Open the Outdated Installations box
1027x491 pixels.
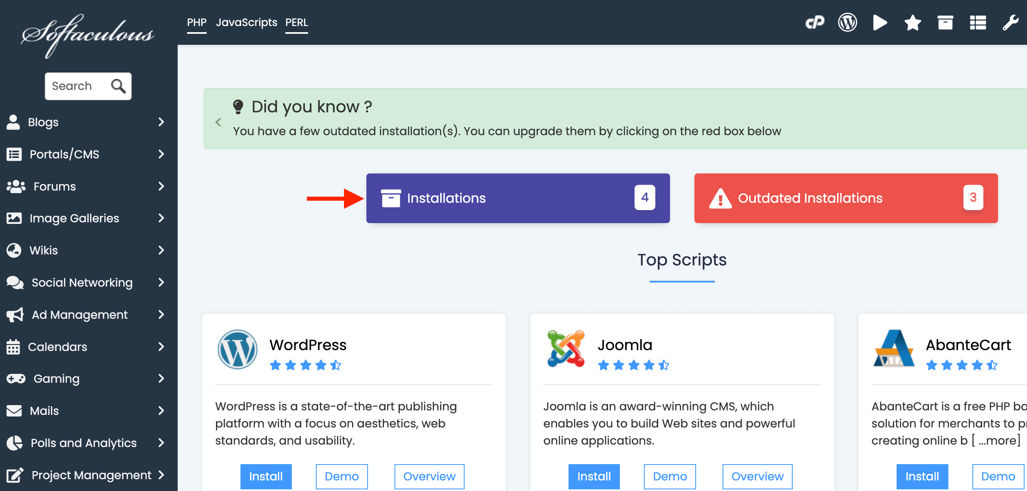point(846,198)
